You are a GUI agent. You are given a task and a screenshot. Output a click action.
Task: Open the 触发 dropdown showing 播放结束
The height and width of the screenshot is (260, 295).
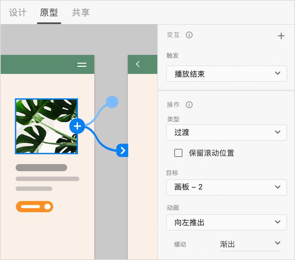[227, 74]
